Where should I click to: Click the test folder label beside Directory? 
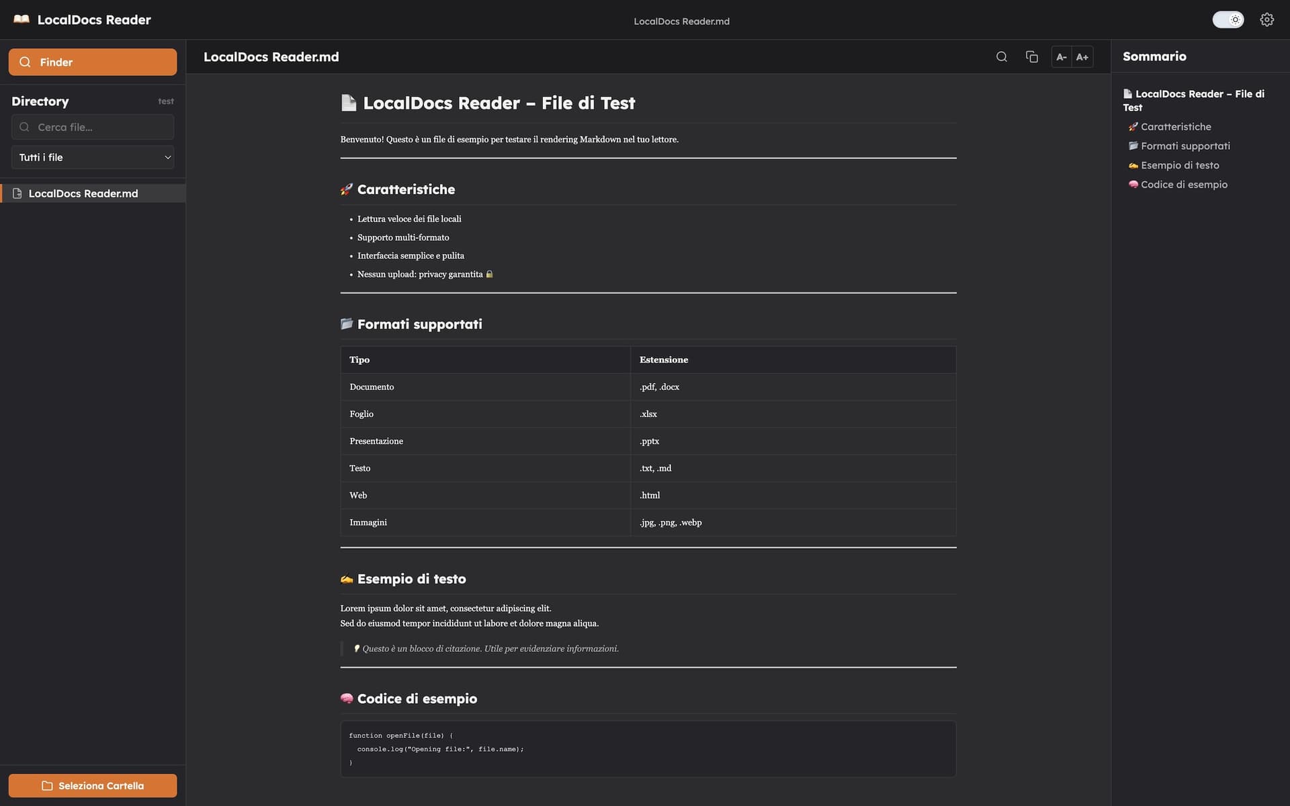pos(166,101)
